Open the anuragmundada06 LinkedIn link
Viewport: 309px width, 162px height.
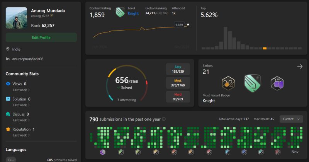tap(27, 59)
